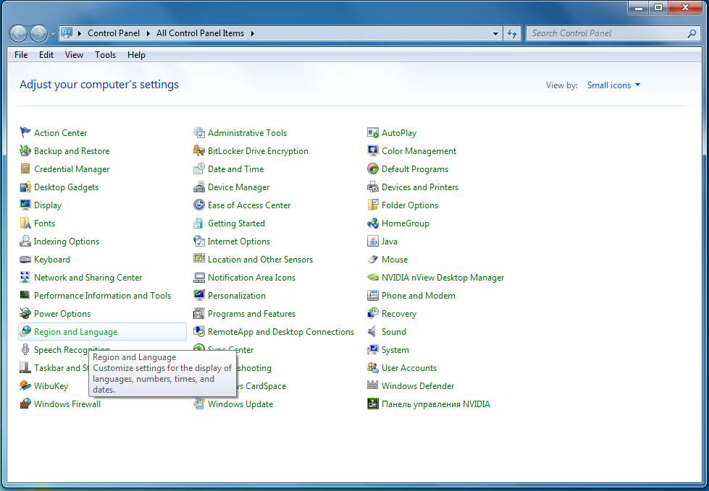Open the View menu
Viewport: 709px width, 491px height.
click(74, 55)
